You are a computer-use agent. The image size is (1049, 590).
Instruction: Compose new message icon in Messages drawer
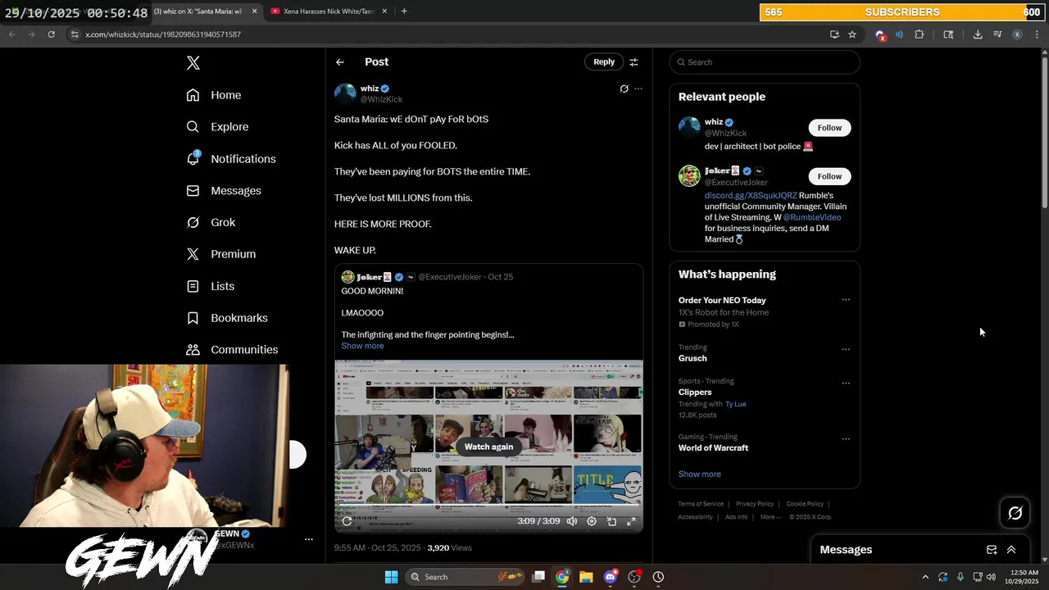pos(992,550)
